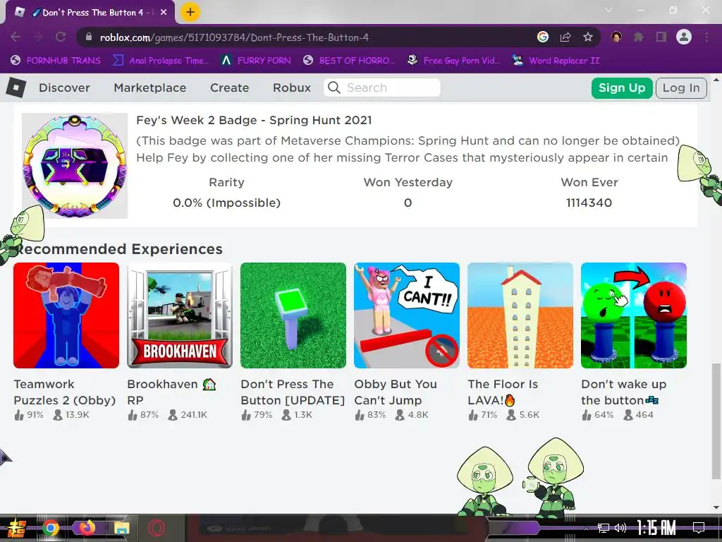Screen dimensions: 722x542
Task: Open Teamwork Puzzles 2 (Obby) thumbnail
Action: point(66,315)
